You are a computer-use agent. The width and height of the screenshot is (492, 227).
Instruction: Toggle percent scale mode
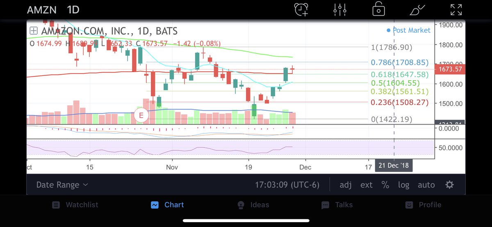(x=385, y=185)
